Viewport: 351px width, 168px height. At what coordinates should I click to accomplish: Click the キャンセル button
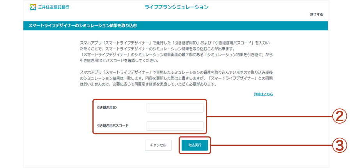[x=158, y=145]
